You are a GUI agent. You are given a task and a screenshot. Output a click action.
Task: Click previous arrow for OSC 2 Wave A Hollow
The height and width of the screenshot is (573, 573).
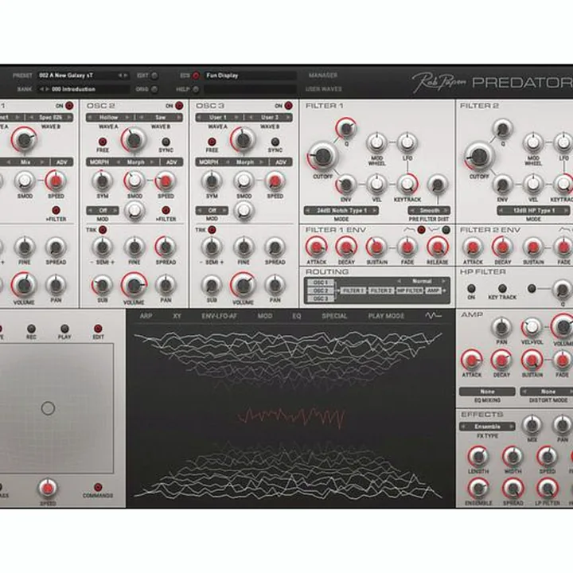click(90, 118)
